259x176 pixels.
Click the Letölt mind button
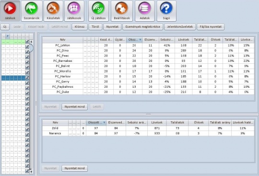click(59, 27)
